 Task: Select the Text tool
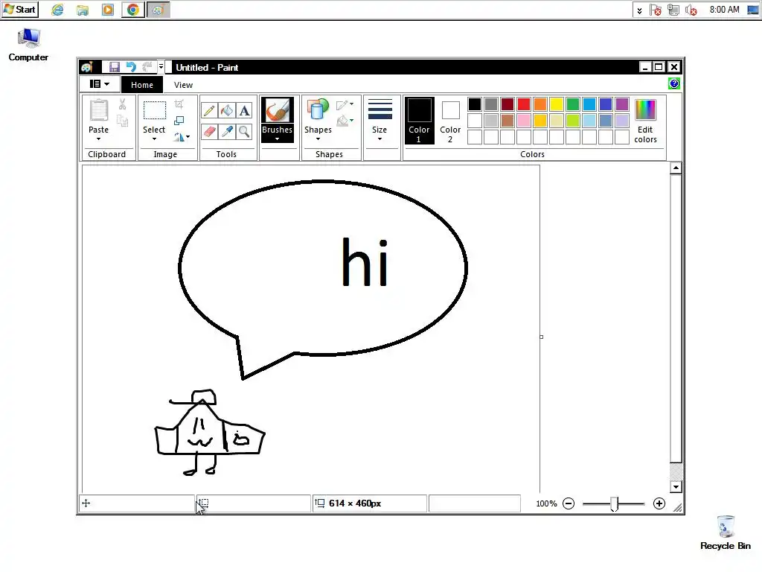point(244,111)
